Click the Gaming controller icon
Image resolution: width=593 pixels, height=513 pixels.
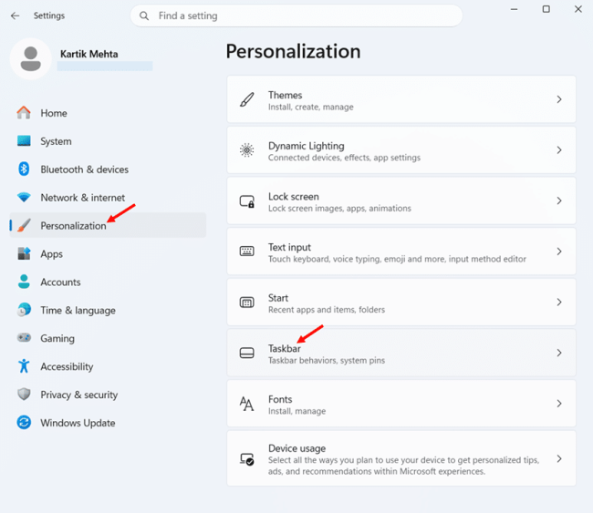coord(24,338)
